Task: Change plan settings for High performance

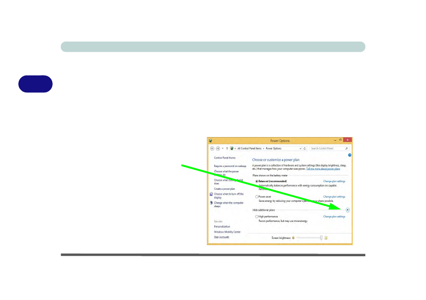Action: [334, 217]
